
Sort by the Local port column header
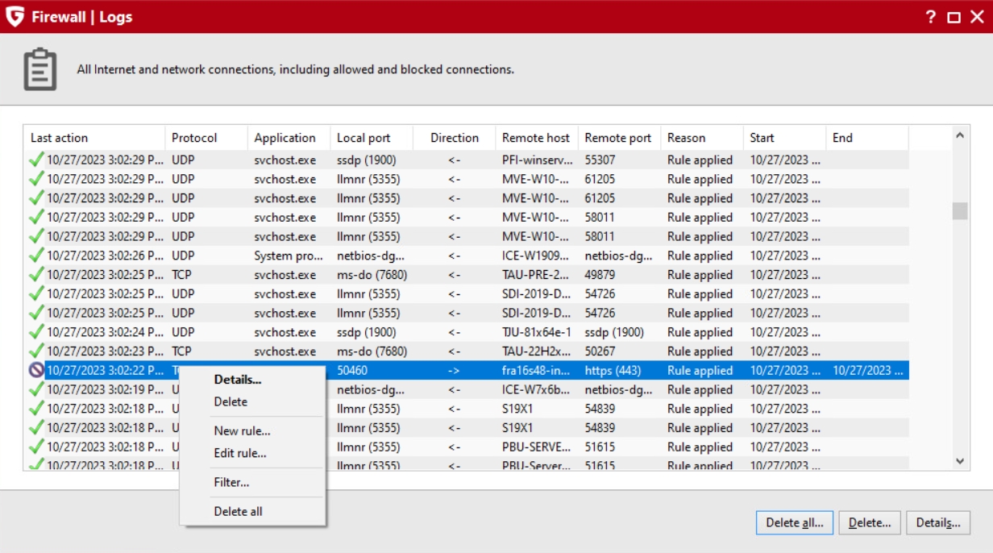[372, 138]
